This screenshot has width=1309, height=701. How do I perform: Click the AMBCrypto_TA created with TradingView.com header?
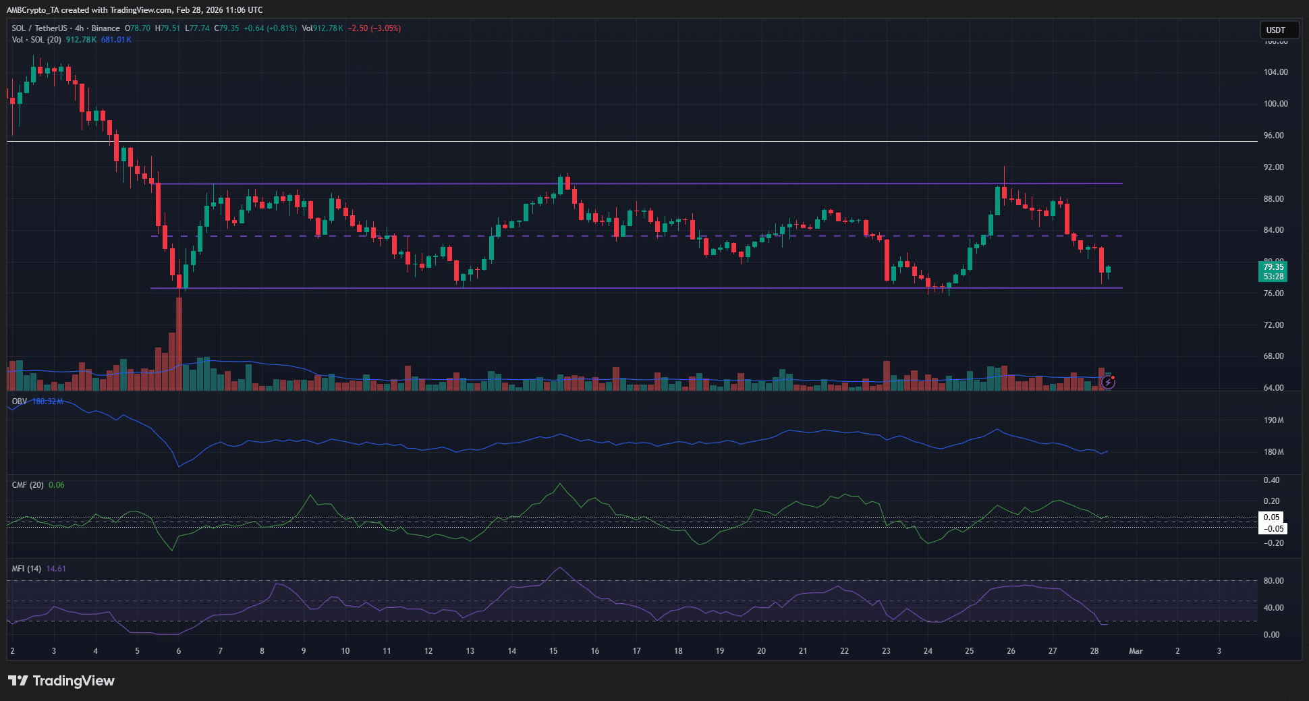click(135, 10)
